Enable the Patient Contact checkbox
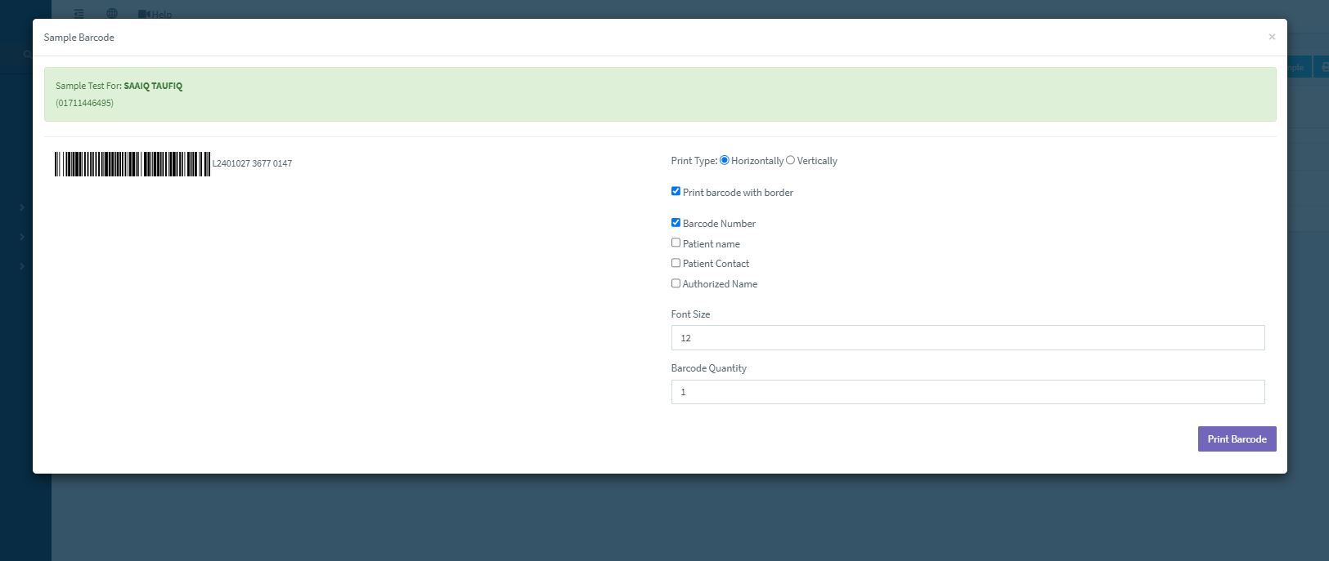Viewport: 1329px width, 561px height. click(x=676, y=263)
